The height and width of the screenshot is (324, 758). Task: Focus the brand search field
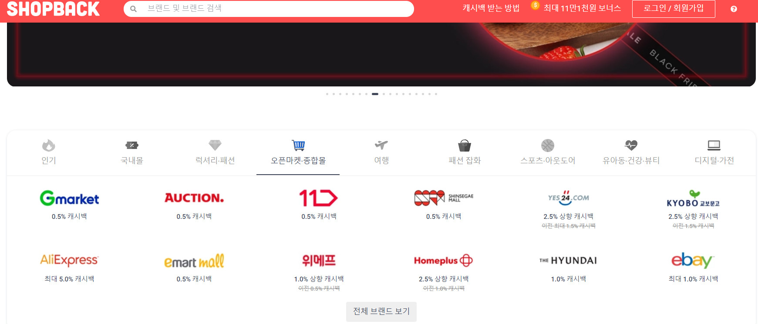[x=269, y=9]
